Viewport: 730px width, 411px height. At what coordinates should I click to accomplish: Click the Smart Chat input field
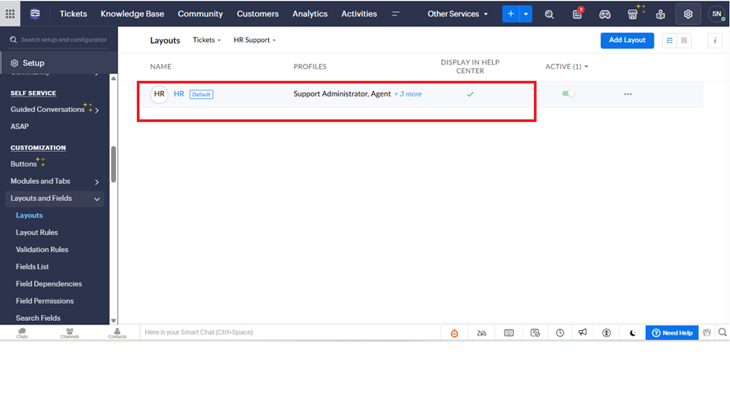[x=288, y=333]
